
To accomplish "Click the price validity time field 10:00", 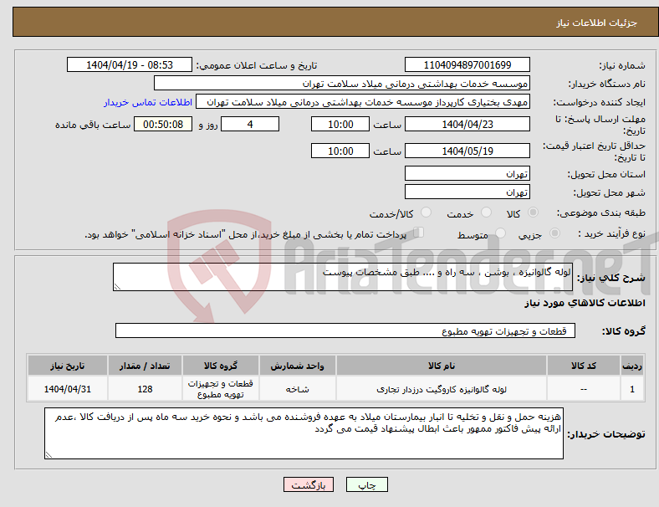I will coord(340,151).
